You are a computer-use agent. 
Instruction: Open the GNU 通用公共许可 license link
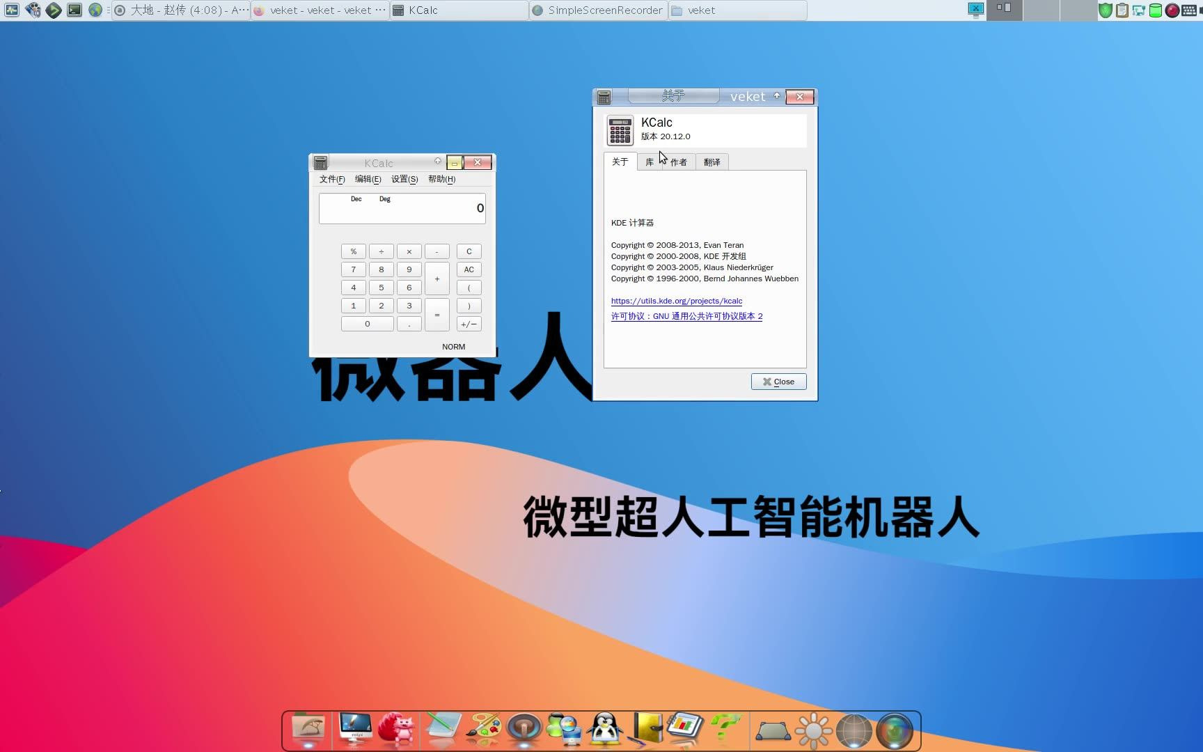pos(686,315)
